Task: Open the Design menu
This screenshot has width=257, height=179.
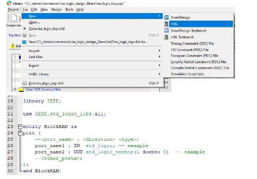Action: tap(56, 10)
